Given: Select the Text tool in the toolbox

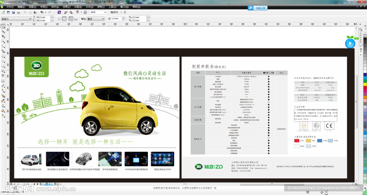Looking at the screenshot, I should [3, 76].
